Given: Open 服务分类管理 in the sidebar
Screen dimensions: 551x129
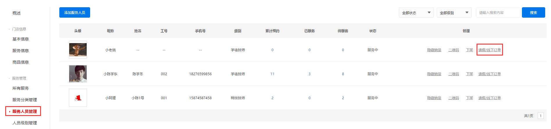Looking at the screenshot, I should [25, 100].
